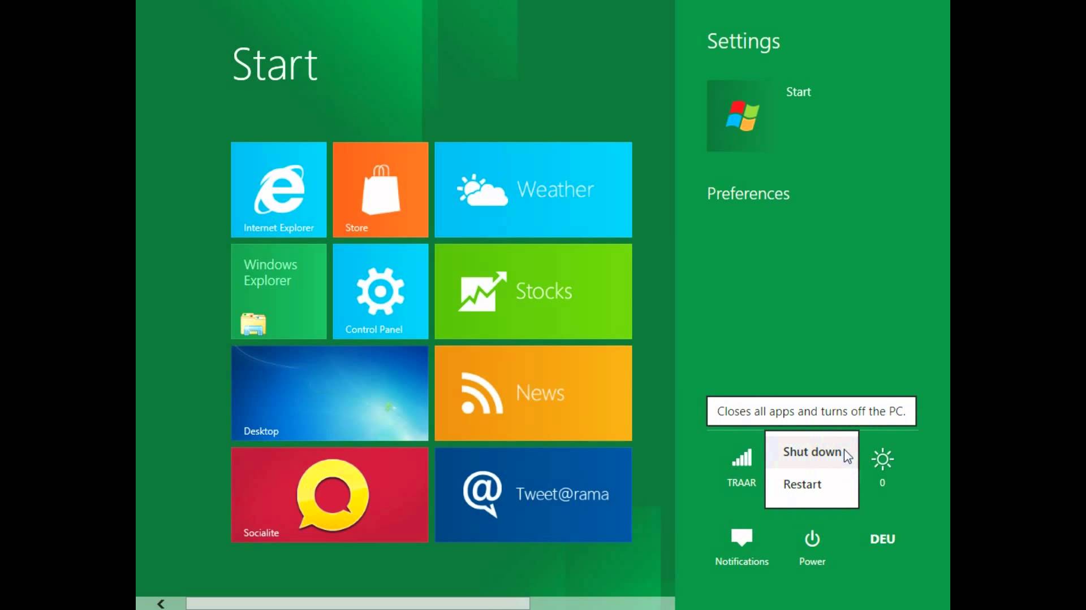Click the Preferences link in Settings

(748, 194)
